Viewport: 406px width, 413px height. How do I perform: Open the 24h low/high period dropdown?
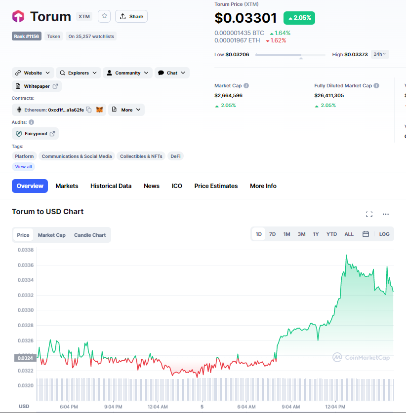coord(380,54)
